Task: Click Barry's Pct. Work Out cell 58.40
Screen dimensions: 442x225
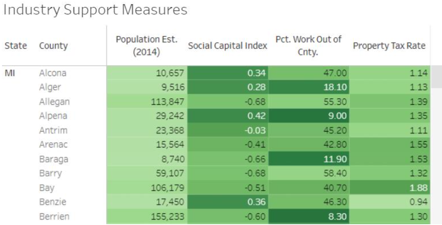Action: tap(335, 173)
